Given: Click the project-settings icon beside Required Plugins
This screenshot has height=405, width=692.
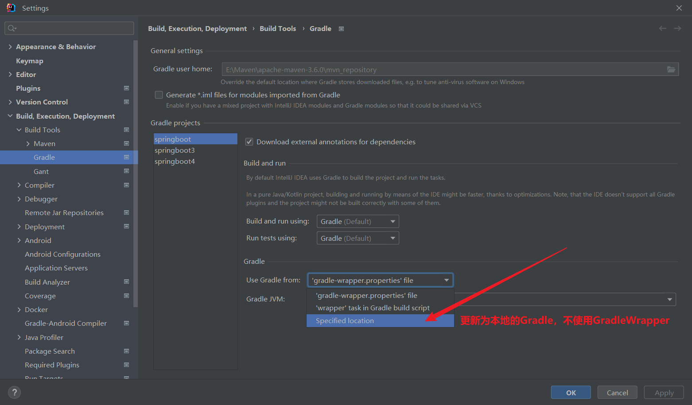Looking at the screenshot, I should [126, 365].
